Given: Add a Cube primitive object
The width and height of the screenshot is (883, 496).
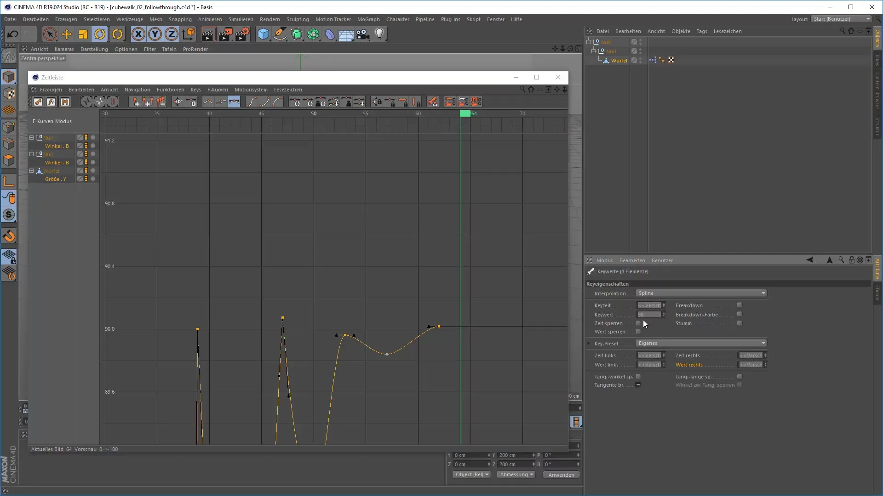Looking at the screenshot, I should pyautogui.click(x=263, y=34).
